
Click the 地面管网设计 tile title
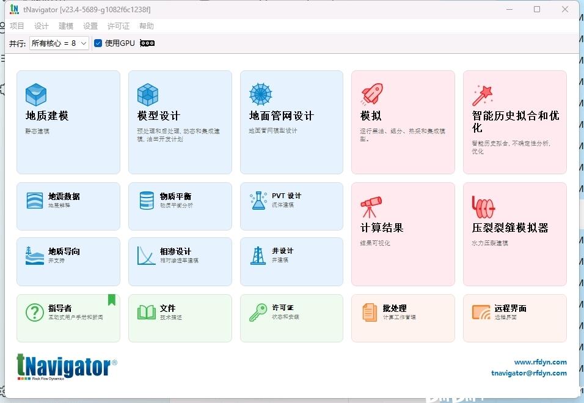(x=282, y=116)
